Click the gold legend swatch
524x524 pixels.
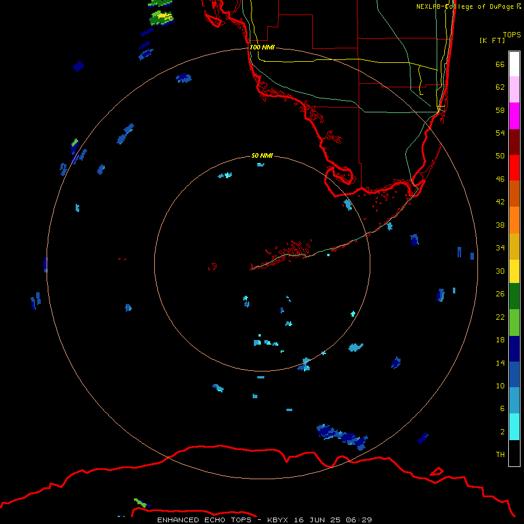point(514,246)
